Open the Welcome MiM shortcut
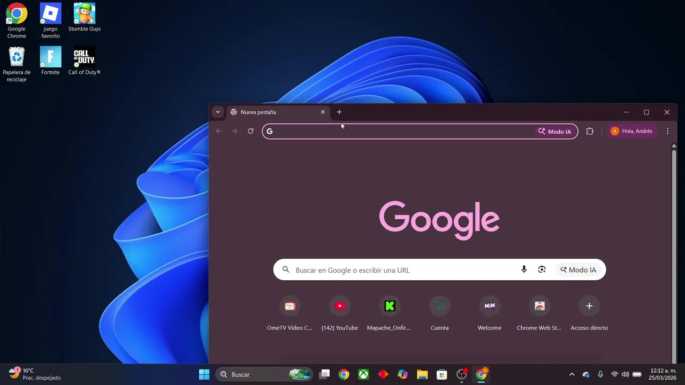Screen dimensions: 685x385 tap(490, 314)
